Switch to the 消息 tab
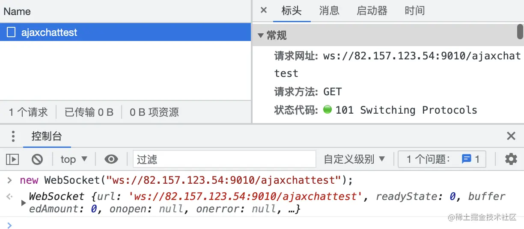Image resolution: width=524 pixels, height=229 pixels. (x=329, y=11)
